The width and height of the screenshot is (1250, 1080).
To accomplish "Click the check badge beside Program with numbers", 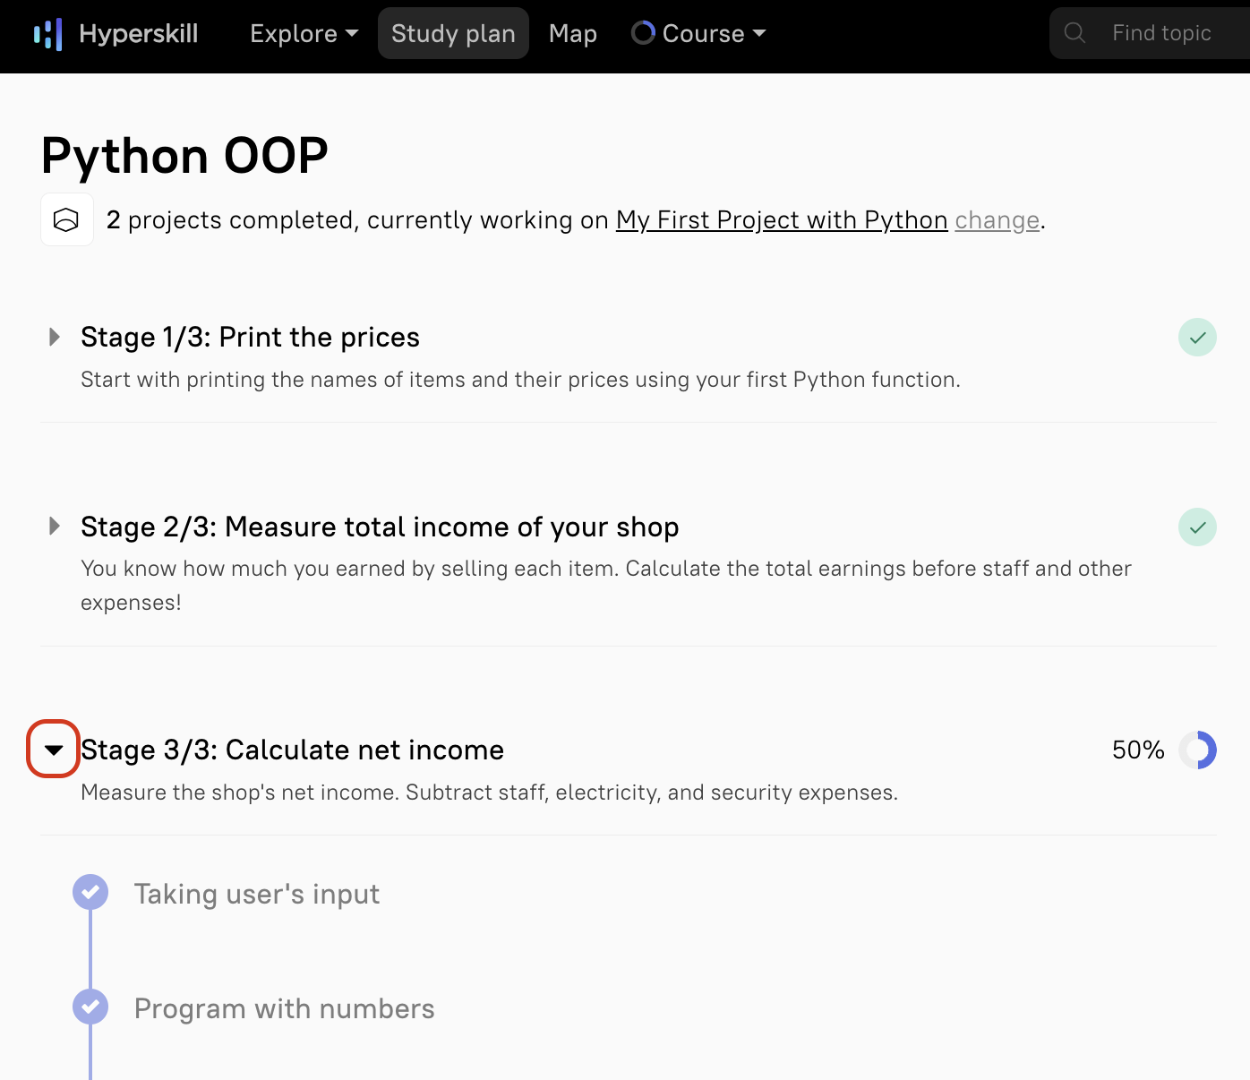I will coord(90,1007).
